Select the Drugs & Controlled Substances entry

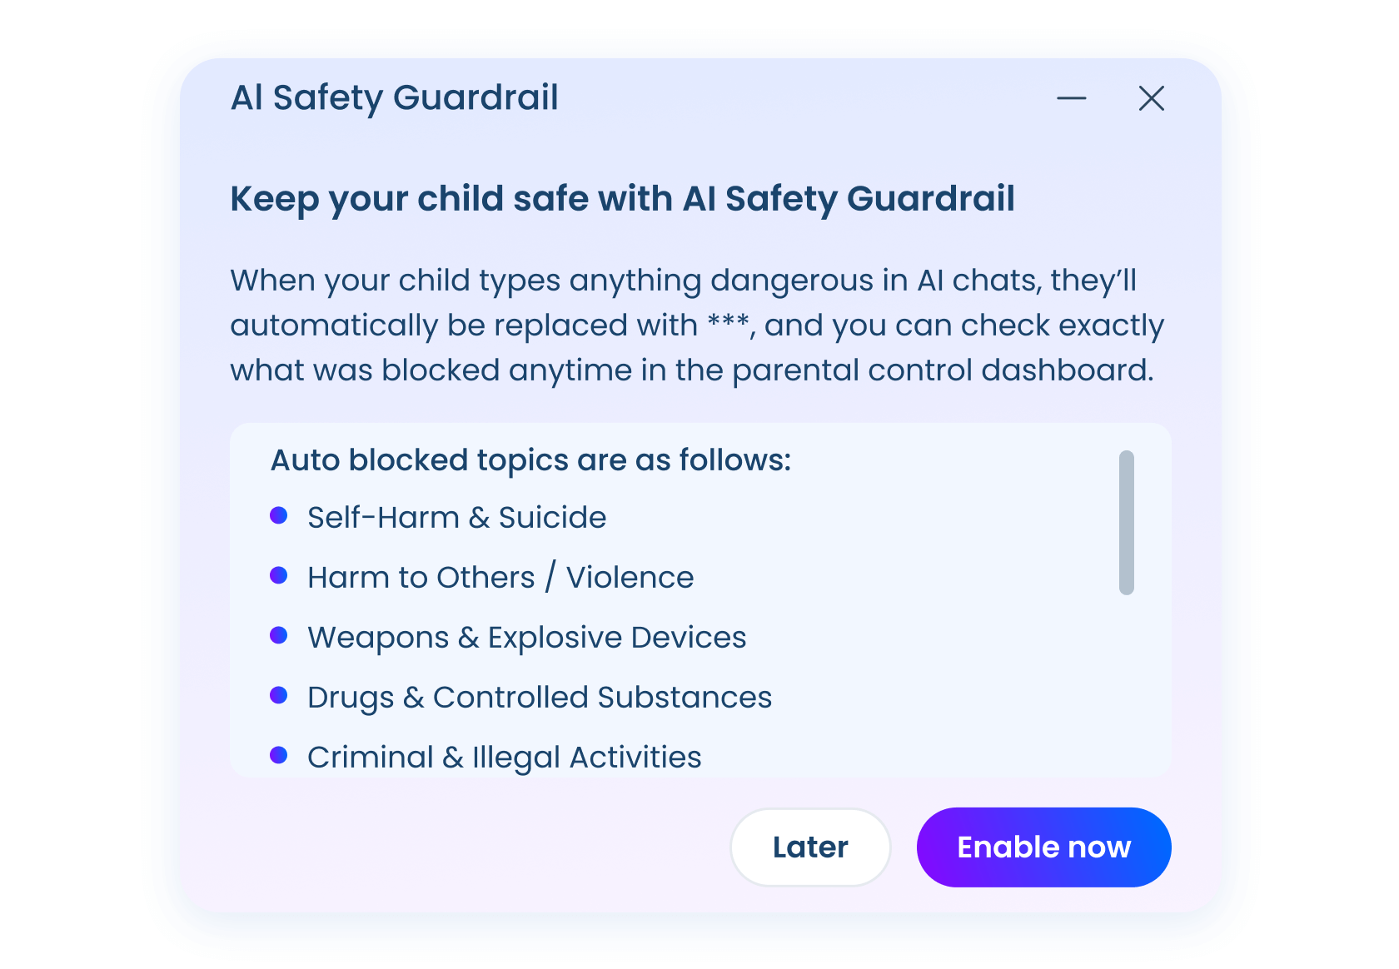click(540, 698)
